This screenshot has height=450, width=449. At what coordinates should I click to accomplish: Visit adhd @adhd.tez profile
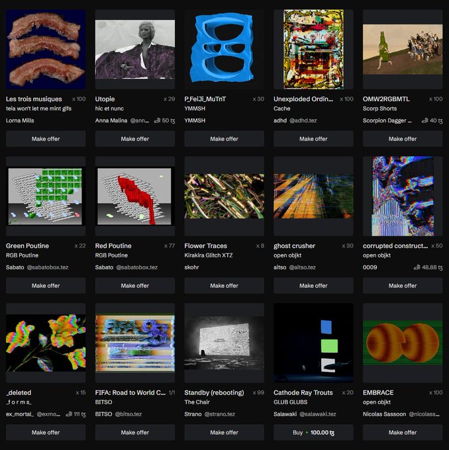pos(295,120)
